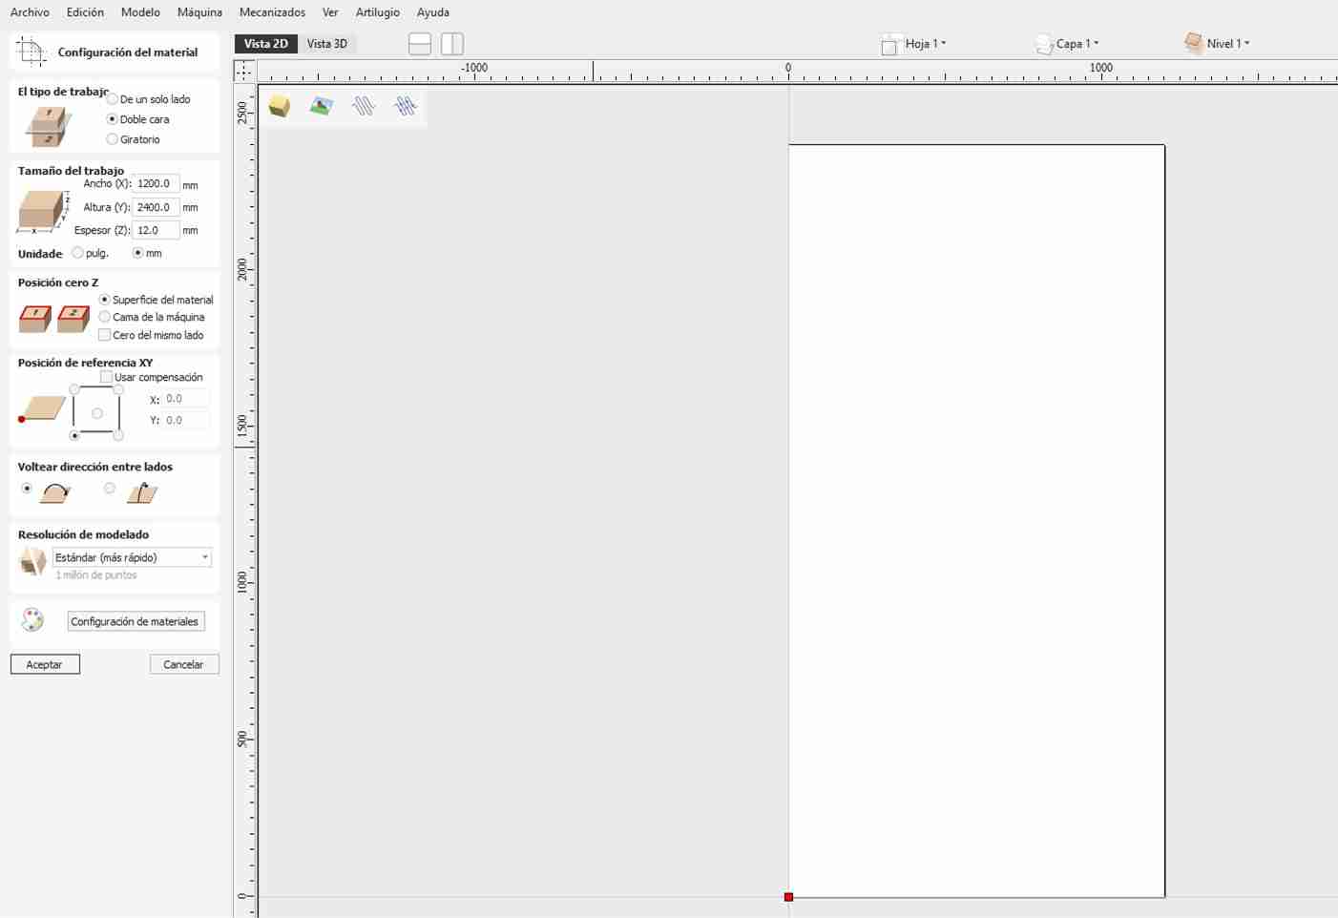Click the left-to-right flip direction icon
Screen dimensions: 1338x918
click(56, 493)
